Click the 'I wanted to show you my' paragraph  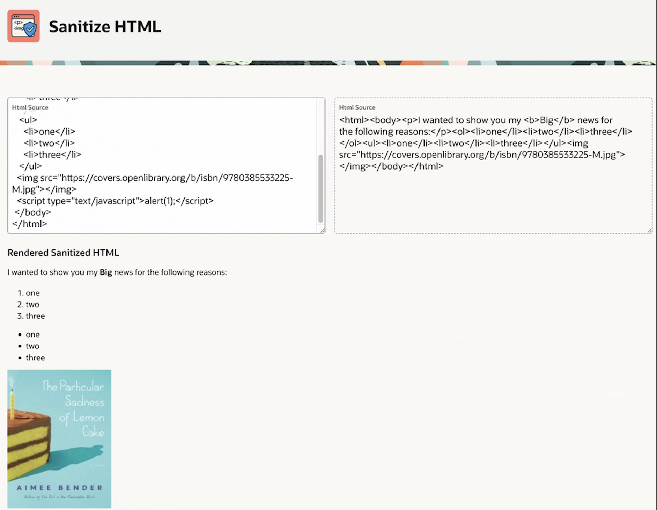[117, 272]
